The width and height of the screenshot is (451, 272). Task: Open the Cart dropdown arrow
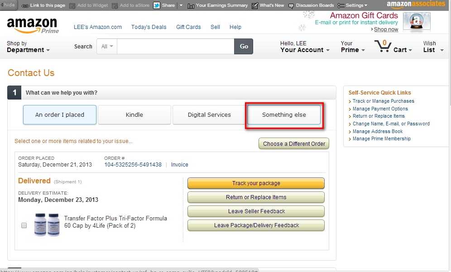tap(410, 50)
